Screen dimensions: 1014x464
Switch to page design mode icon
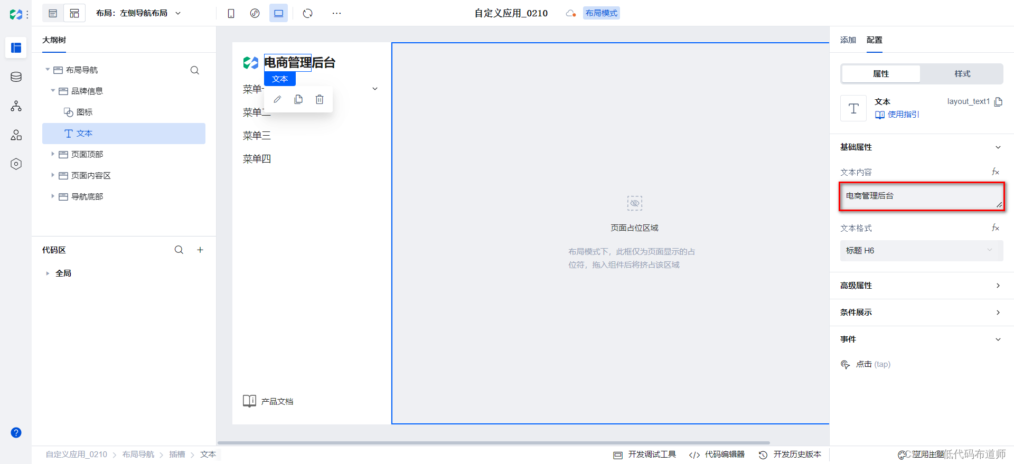53,13
